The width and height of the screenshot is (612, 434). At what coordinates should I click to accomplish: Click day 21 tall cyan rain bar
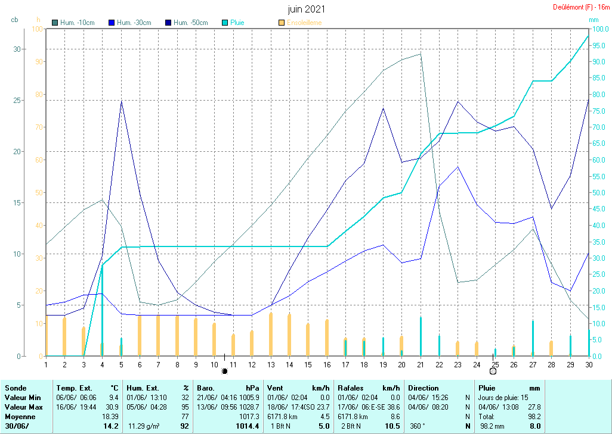coord(421,336)
